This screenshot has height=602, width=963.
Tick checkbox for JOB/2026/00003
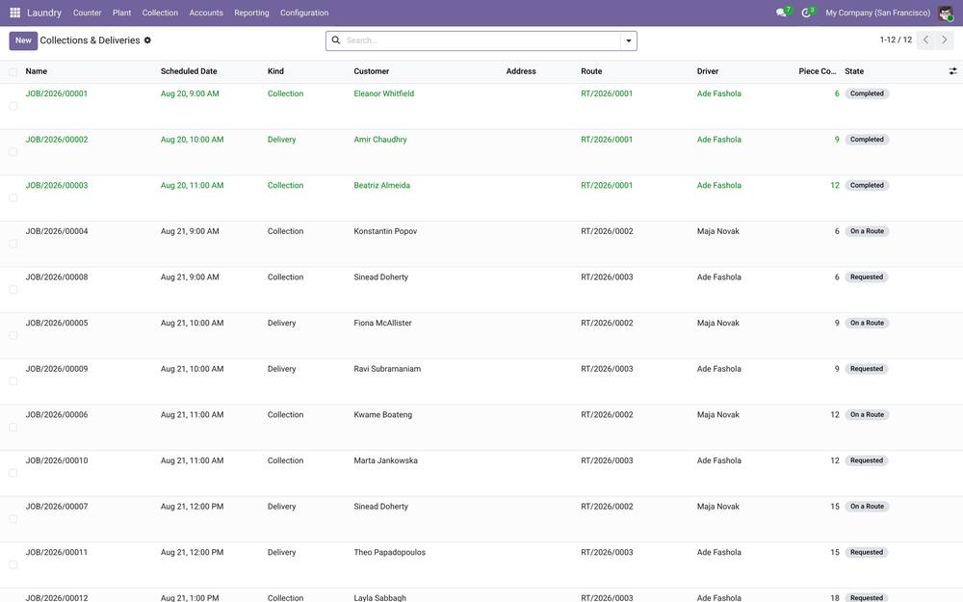[x=13, y=197]
